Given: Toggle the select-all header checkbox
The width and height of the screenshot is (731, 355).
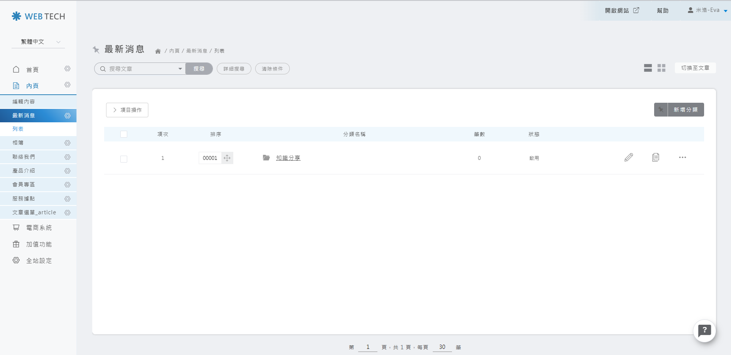Looking at the screenshot, I should click(124, 134).
